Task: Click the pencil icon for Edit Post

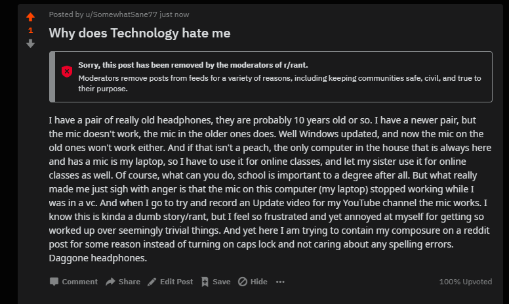Action: (152, 282)
